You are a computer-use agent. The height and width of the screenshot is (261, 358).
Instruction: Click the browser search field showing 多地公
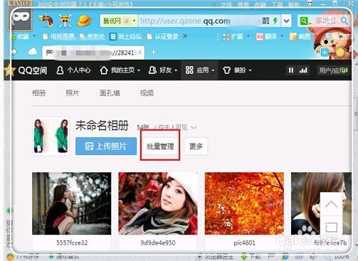[326, 21]
